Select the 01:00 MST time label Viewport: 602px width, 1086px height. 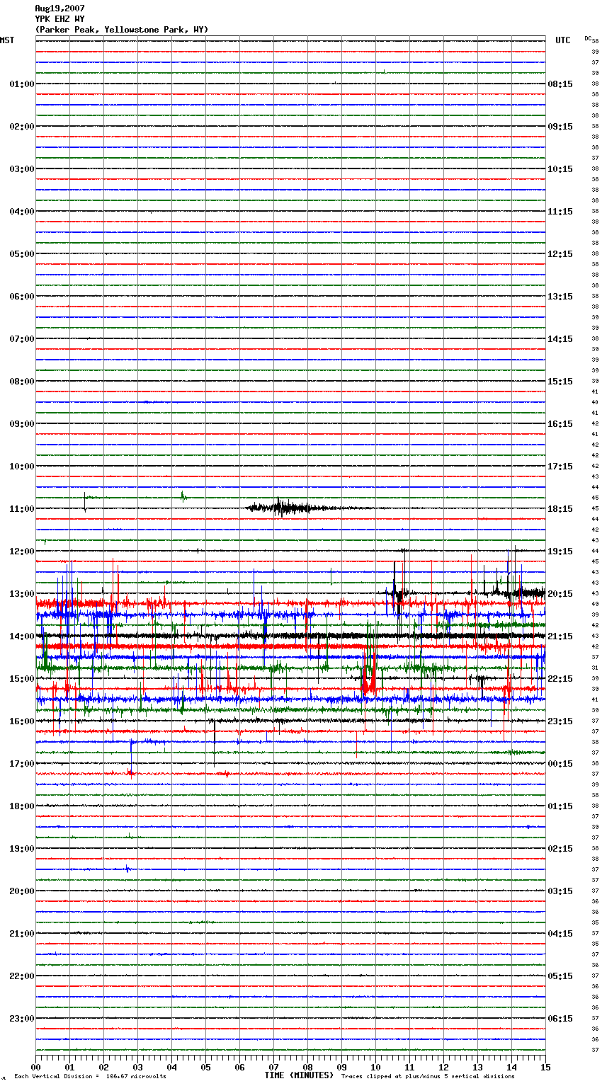click(21, 84)
